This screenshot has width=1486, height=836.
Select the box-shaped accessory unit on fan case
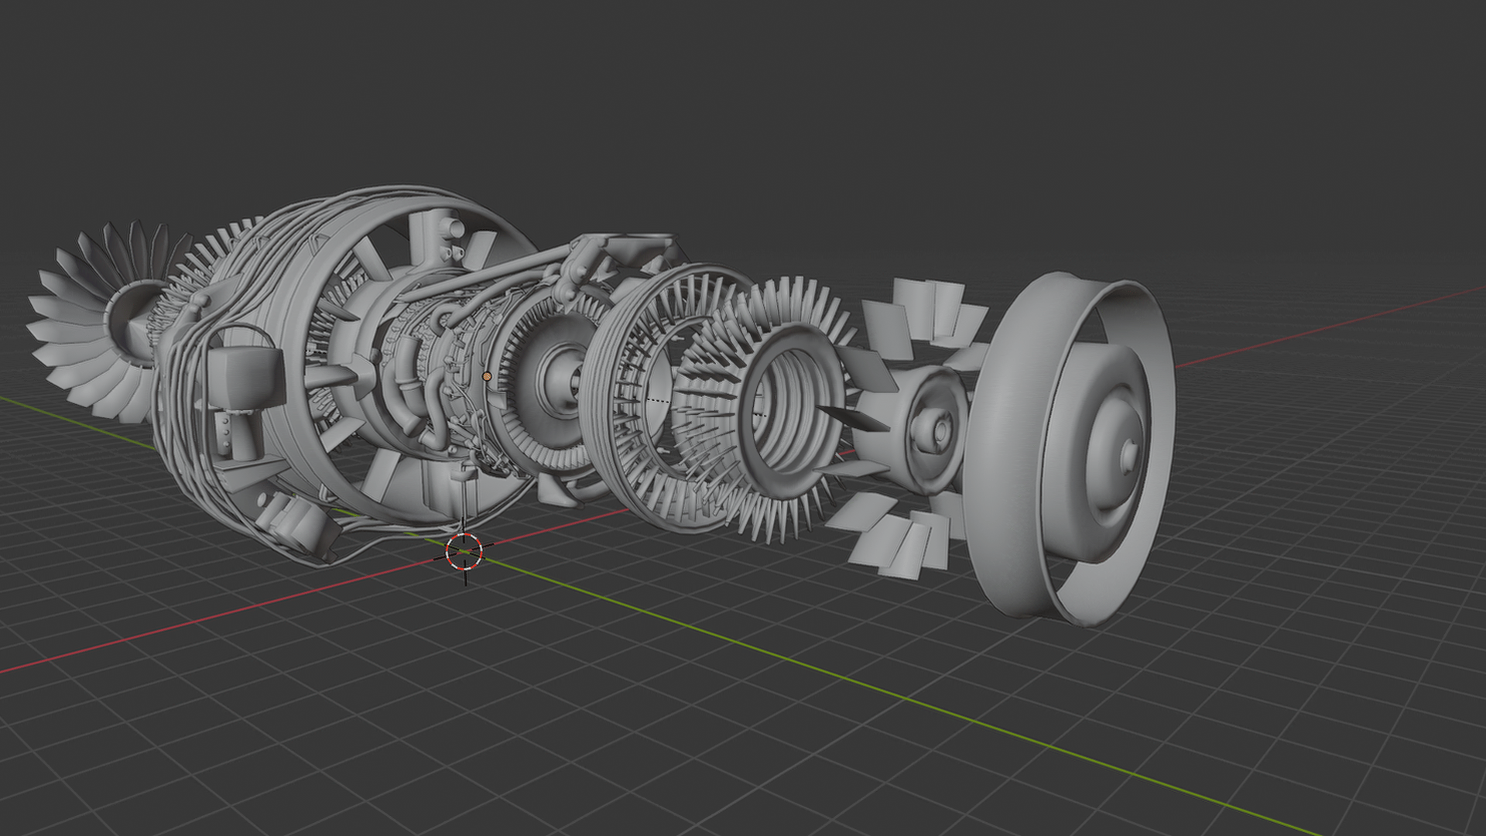click(246, 377)
